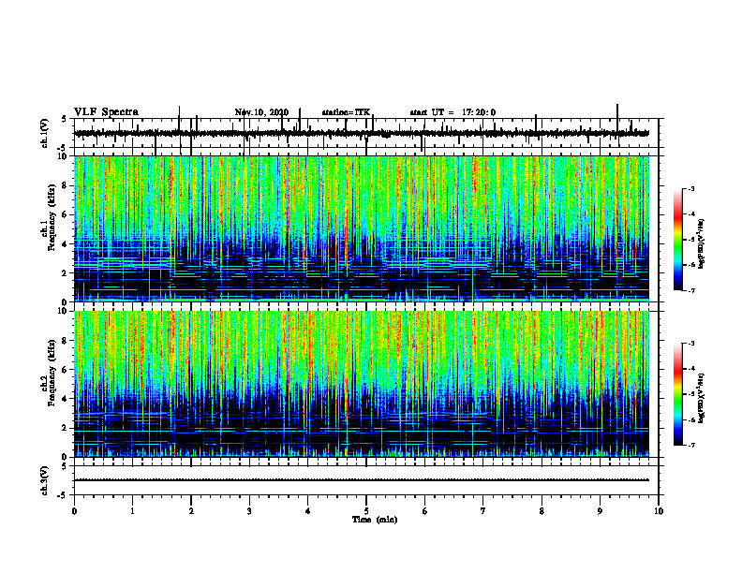Screen dimensions: 742x573
Task: Click the "ch.3(V)" waveform axis label
Action: point(45,480)
